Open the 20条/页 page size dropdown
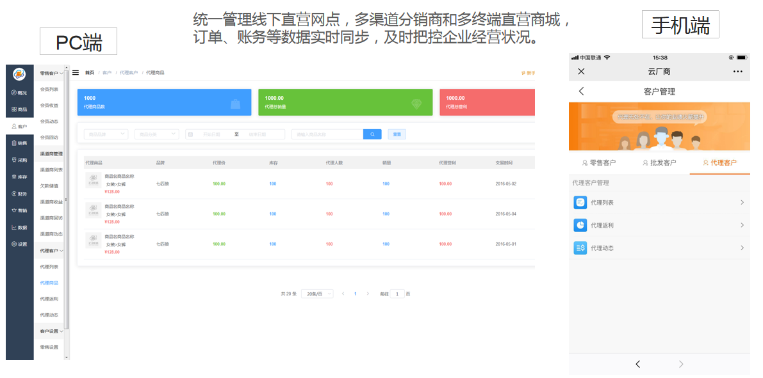The width and height of the screenshot is (763, 378). [317, 294]
